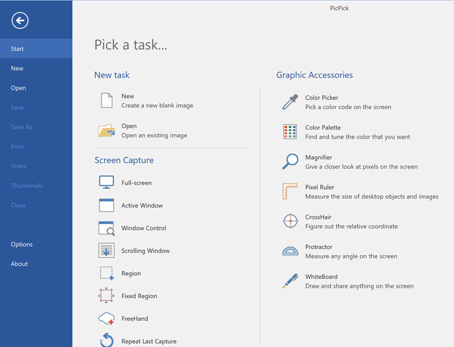Click the Color Picker title
This screenshot has width=454, height=347.
tap(322, 98)
